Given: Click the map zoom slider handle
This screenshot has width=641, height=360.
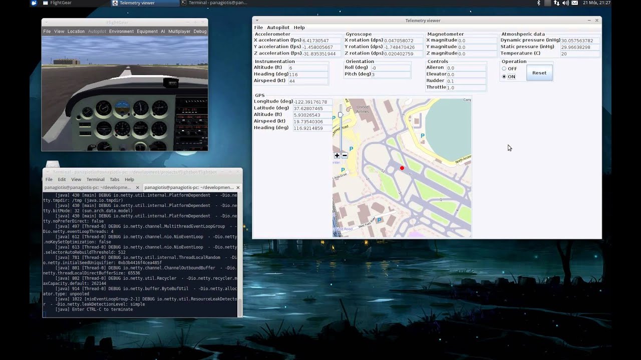Looking at the screenshot, I should tap(341, 114).
